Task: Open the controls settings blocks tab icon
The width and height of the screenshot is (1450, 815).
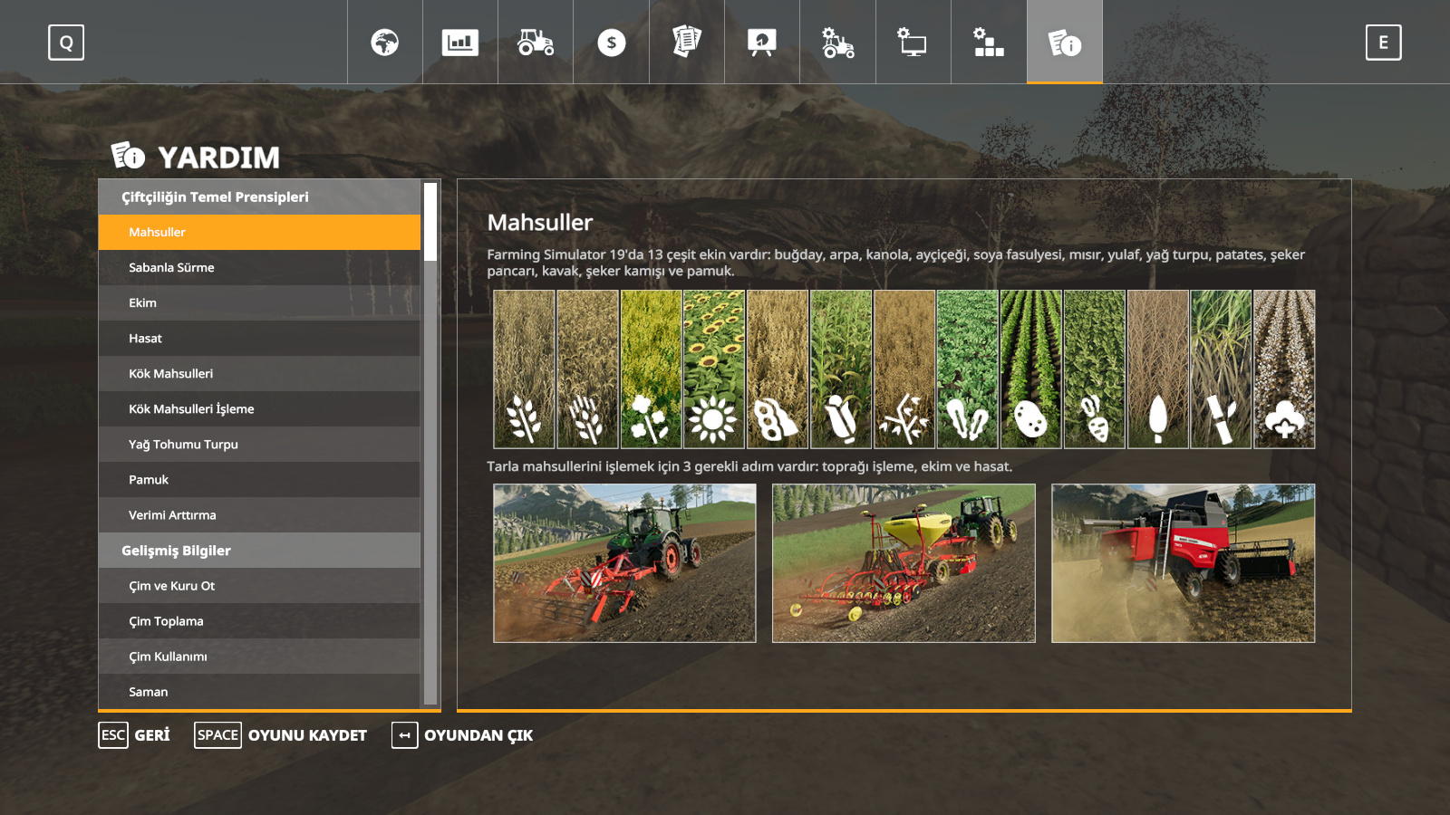Action: [989, 42]
